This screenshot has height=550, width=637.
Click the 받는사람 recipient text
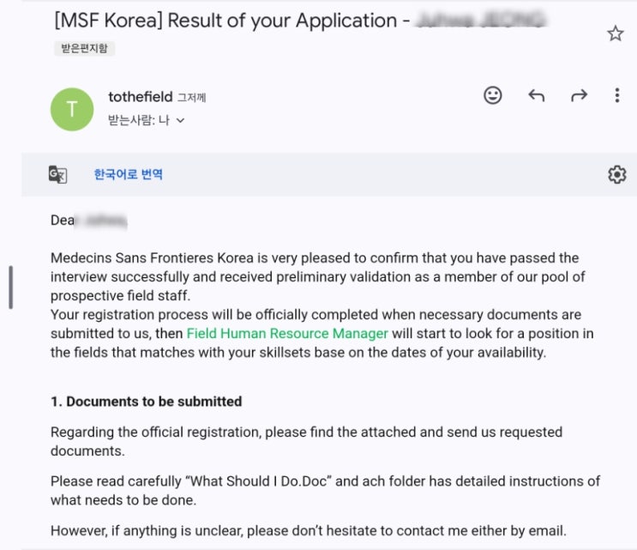pyautogui.click(x=131, y=121)
